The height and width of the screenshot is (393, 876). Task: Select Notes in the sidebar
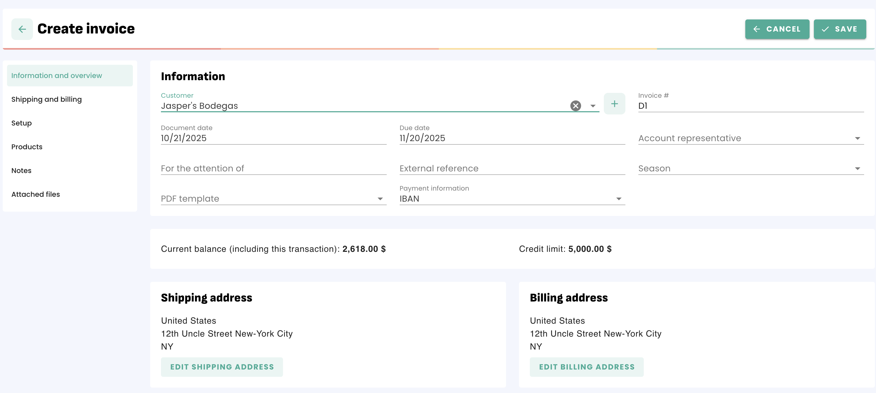pos(21,171)
